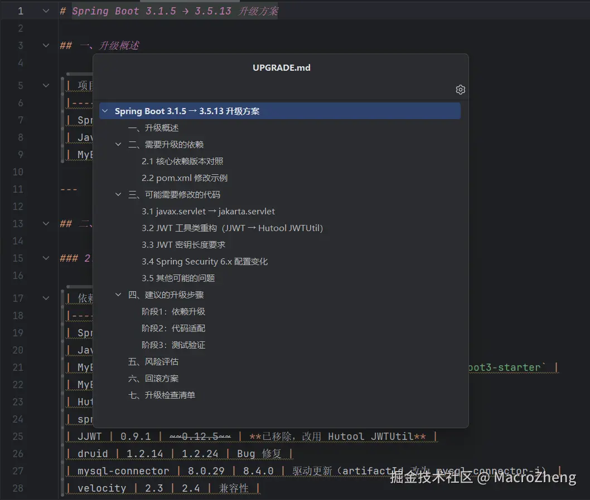
Task: Go to 阶段2：代码适配
Action: click(173, 329)
